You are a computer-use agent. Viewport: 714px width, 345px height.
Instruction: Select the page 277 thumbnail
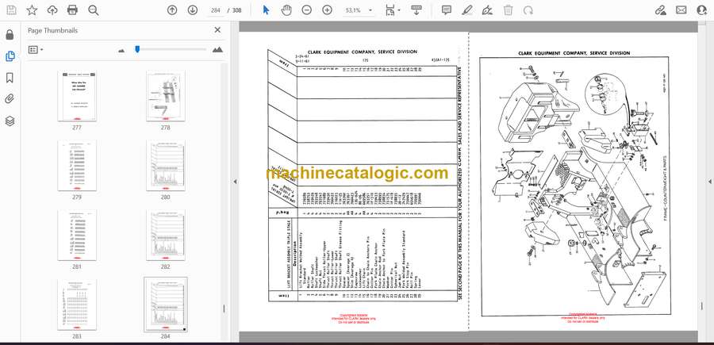click(76, 96)
